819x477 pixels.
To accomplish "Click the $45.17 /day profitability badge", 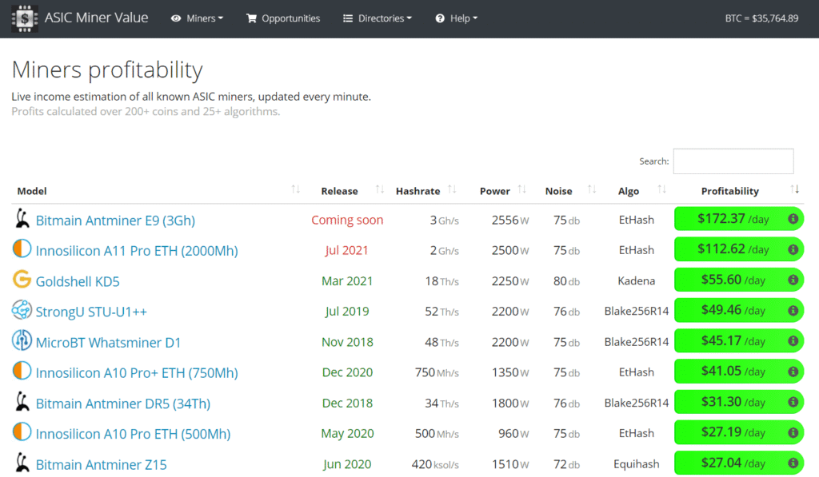I will click(x=739, y=341).
